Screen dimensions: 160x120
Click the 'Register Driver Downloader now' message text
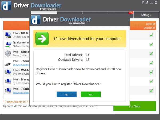[79, 71]
